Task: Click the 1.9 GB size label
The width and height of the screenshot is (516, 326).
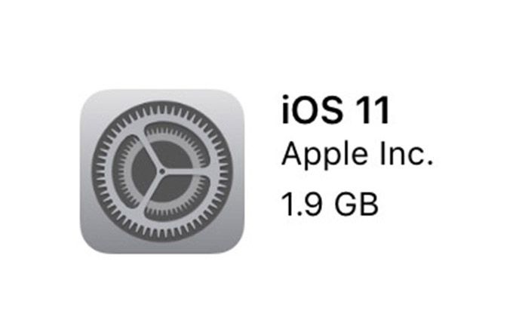Action: 330,205
